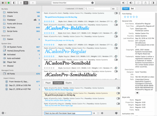Click OpenType icon on ACaslonPro-Italic row
Image resolution: width=157 pixels, height=116 pixels.
[116, 45]
